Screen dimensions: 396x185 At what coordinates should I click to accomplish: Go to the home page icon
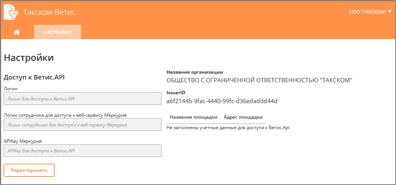pyautogui.click(x=17, y=32)
